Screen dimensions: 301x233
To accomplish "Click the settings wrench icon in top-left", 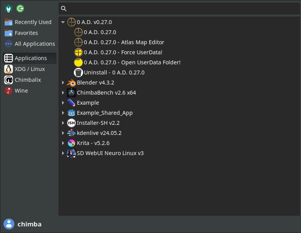I will (x=9, y=8).
